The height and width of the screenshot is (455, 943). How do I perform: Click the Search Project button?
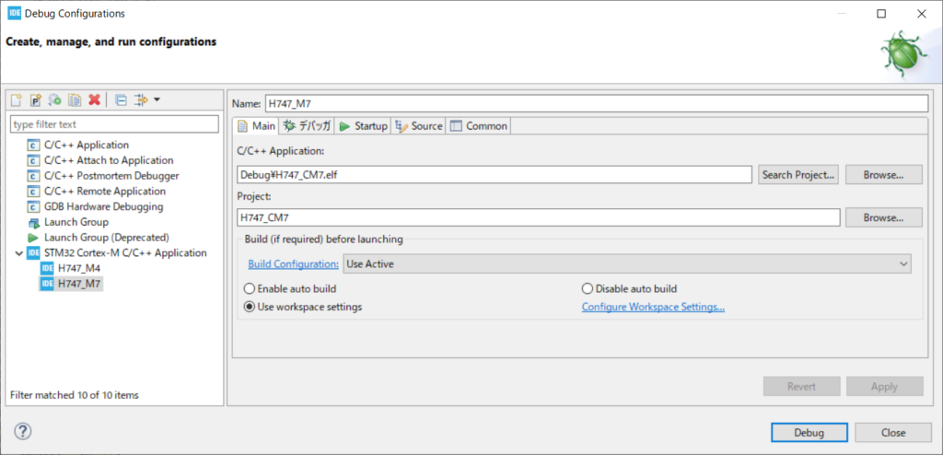pos(797,174)
